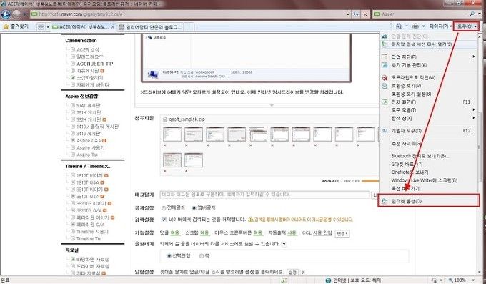This screenshot has height=284, width=486.
Task: Select the 전체공개 radio button
Action: (x=164, y=207)
